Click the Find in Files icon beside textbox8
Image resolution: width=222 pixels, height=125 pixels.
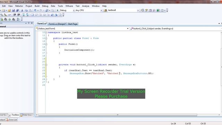tap(105, 10)
